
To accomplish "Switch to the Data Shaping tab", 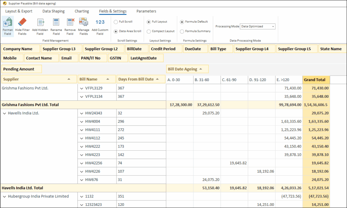I will (54, 11).
